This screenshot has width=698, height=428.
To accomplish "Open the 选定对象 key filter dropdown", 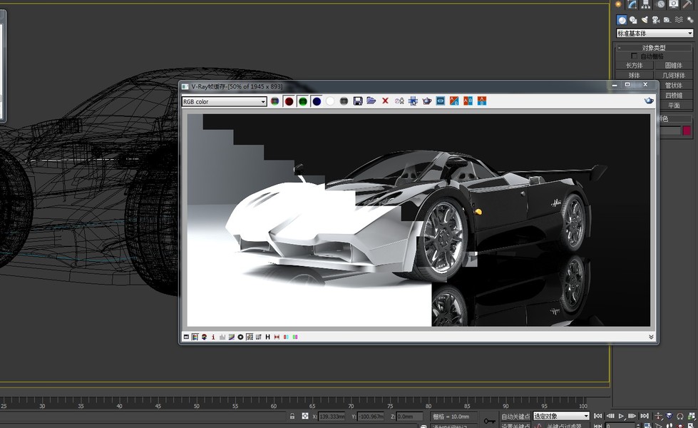I will tap(561, 416).
